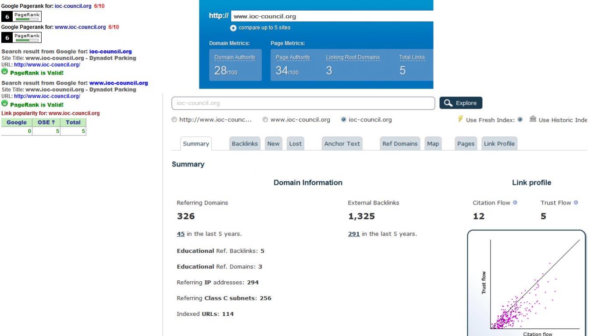Open the URL link under the first search result

point(47,65)
